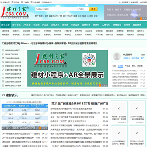Open 家居装修风水 under F1 建材资讯
Image resolution: width=147 pixels, height=147 pixels.
pos(109,95)
